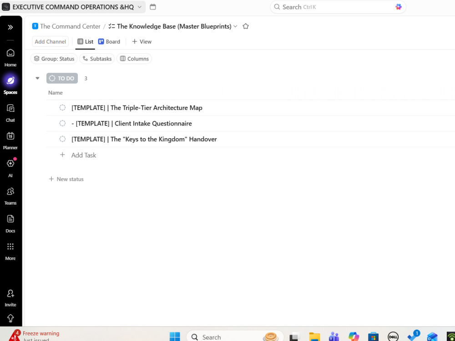
Task: Open the To Do app with notification badge
Action: click(x=413, y=336)
